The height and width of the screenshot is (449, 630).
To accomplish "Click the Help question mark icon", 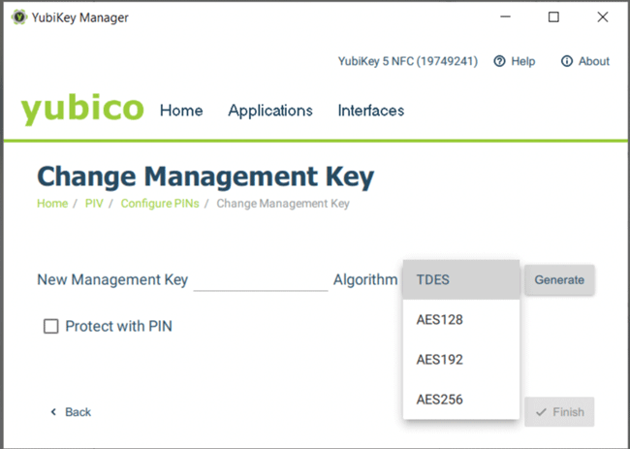I will (500, 61).
